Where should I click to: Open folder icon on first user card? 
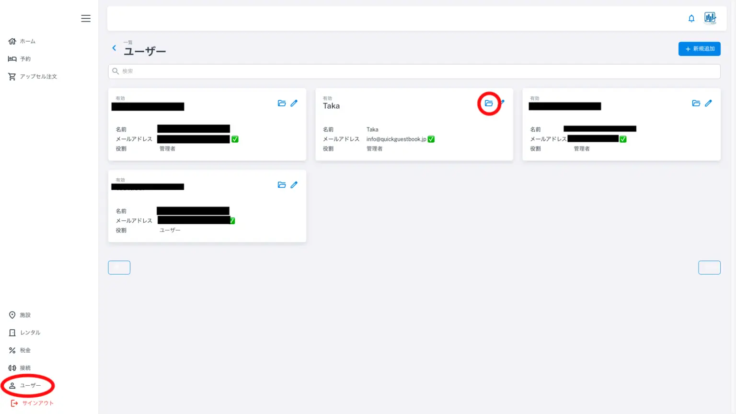pyautogui.click(x=282, y=103)
